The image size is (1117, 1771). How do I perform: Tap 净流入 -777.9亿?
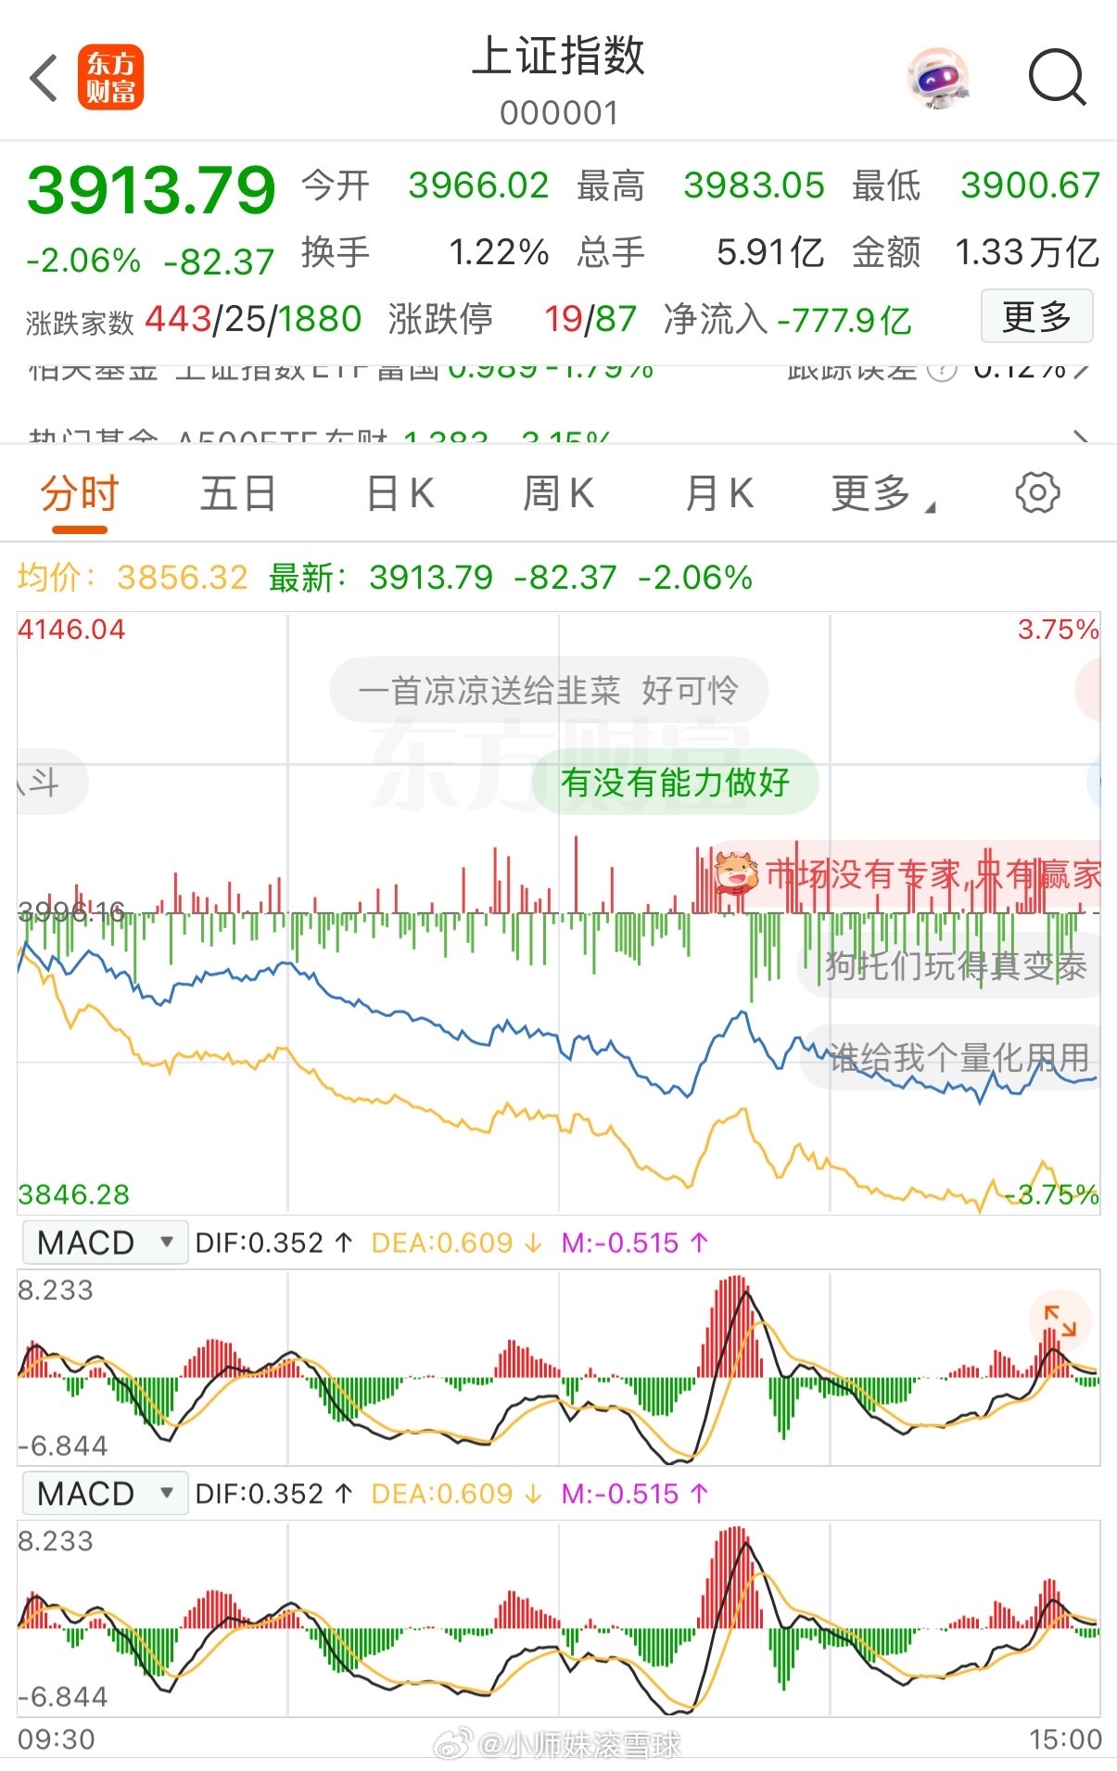788,321
